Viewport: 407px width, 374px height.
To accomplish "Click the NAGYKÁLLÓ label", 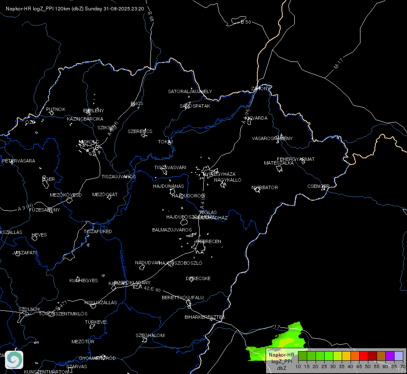I will tap(228, 180).
